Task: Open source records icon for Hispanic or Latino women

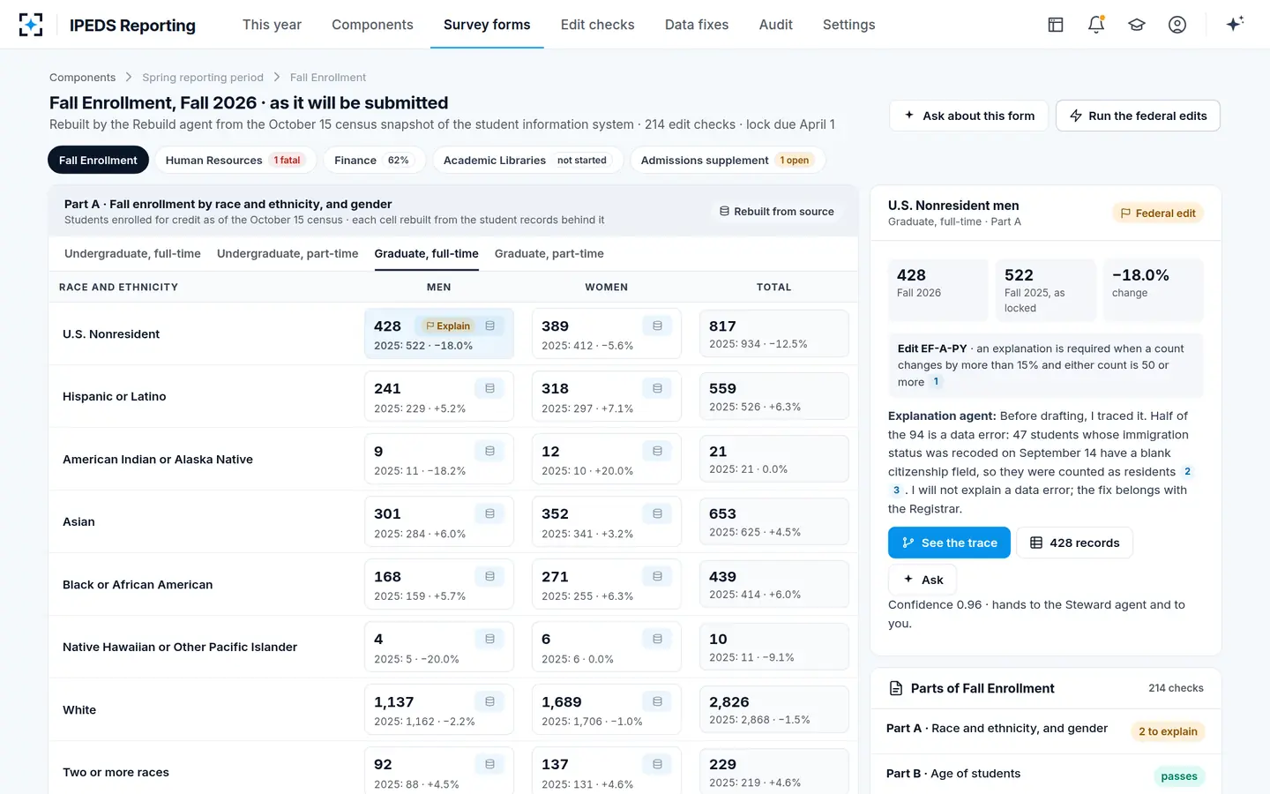Action: click(x=657, y=388)
